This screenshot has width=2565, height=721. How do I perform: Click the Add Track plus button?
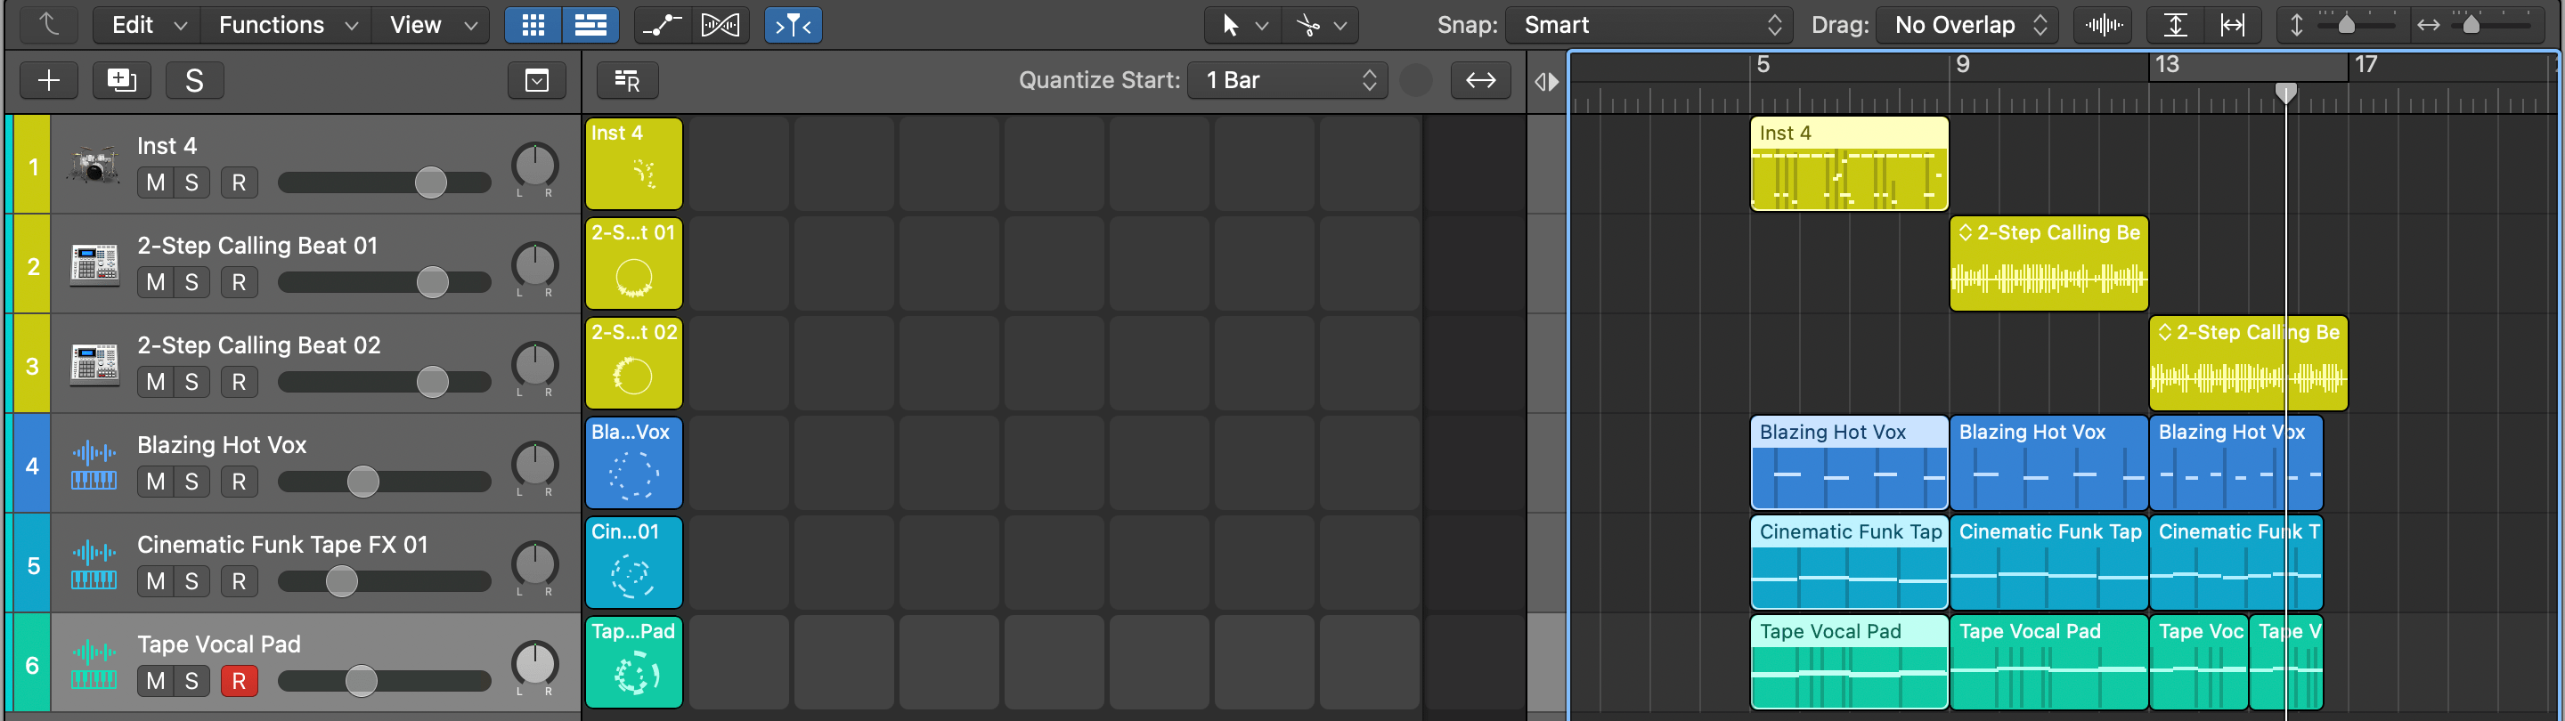(x=48, y=81)
